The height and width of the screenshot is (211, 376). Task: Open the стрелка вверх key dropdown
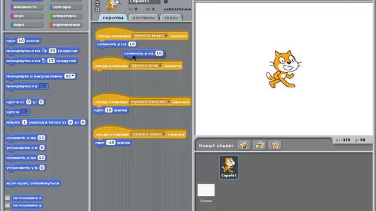pyautogui.click(x=150, y=36)
